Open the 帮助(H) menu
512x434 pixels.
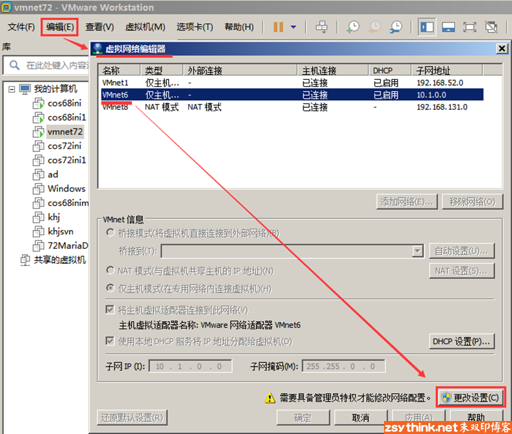[239, 27]
